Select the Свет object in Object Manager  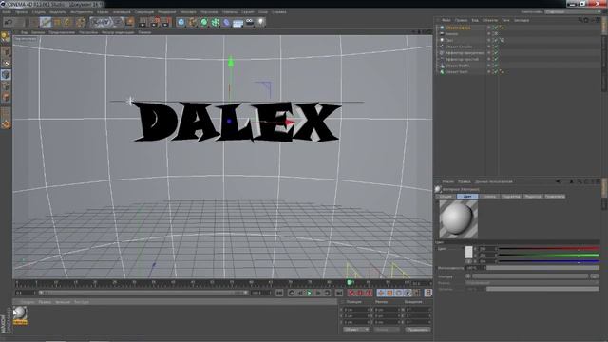pos(449,40)
